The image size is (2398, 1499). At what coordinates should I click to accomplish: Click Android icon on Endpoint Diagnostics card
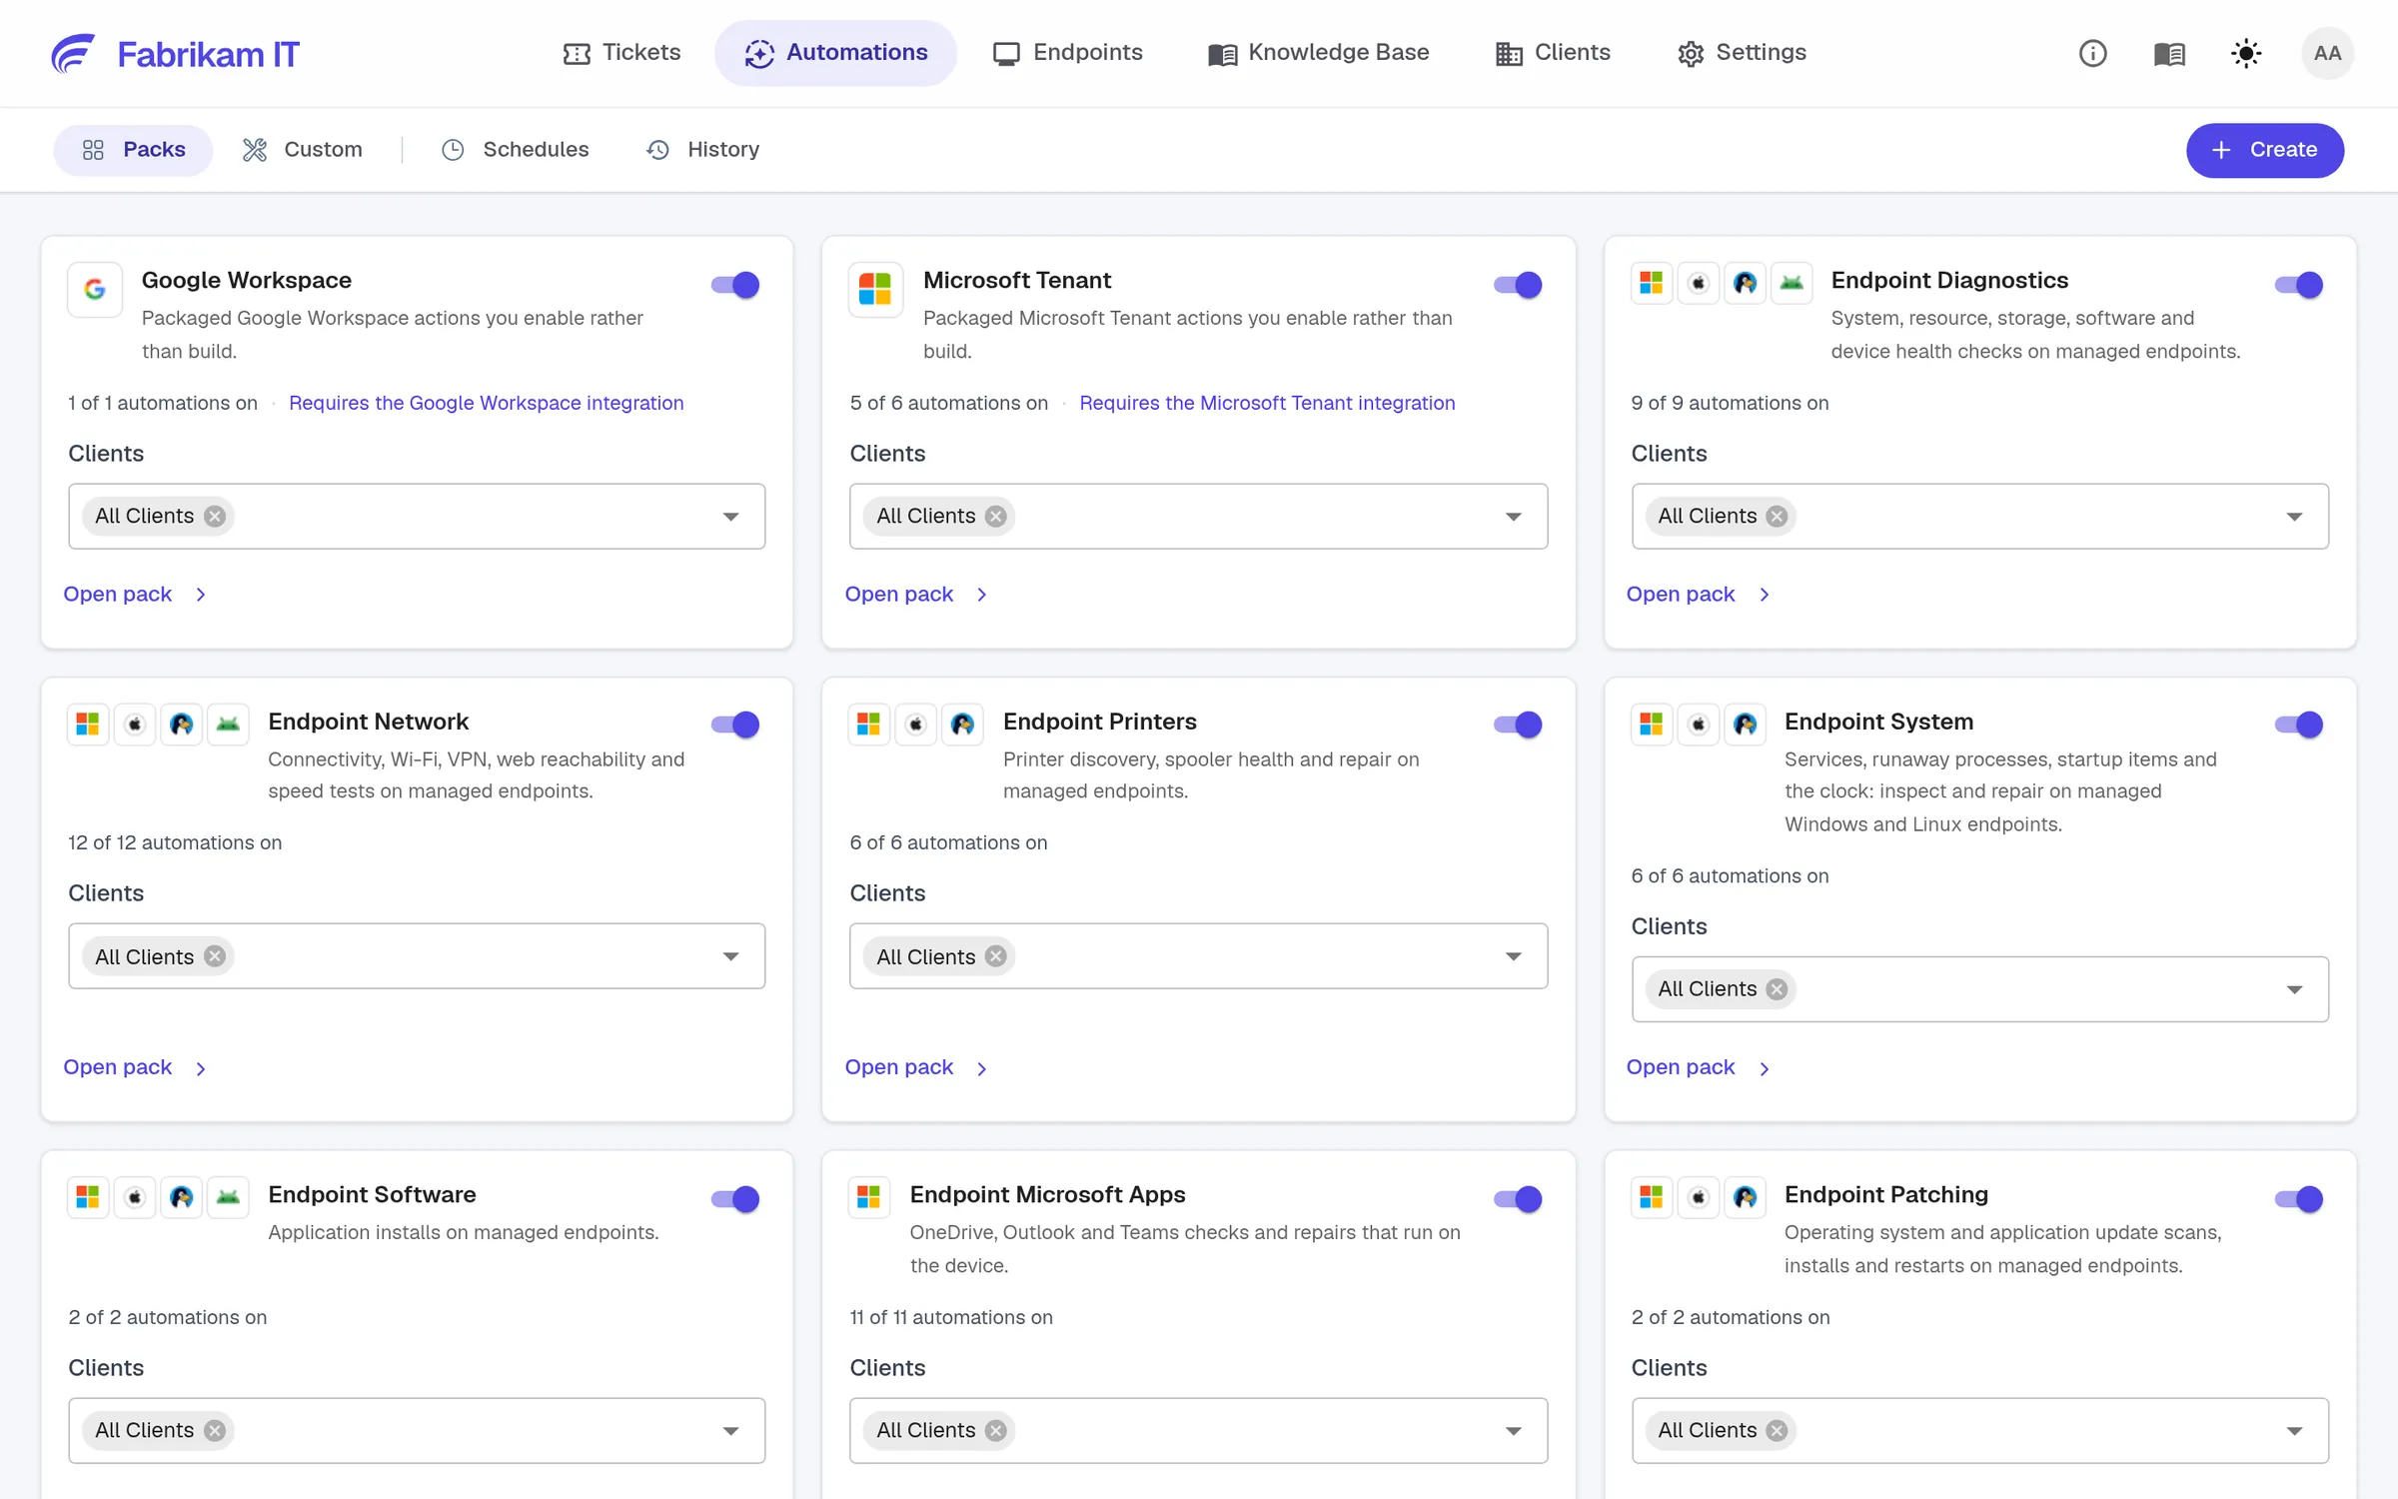coord(1792,284)
